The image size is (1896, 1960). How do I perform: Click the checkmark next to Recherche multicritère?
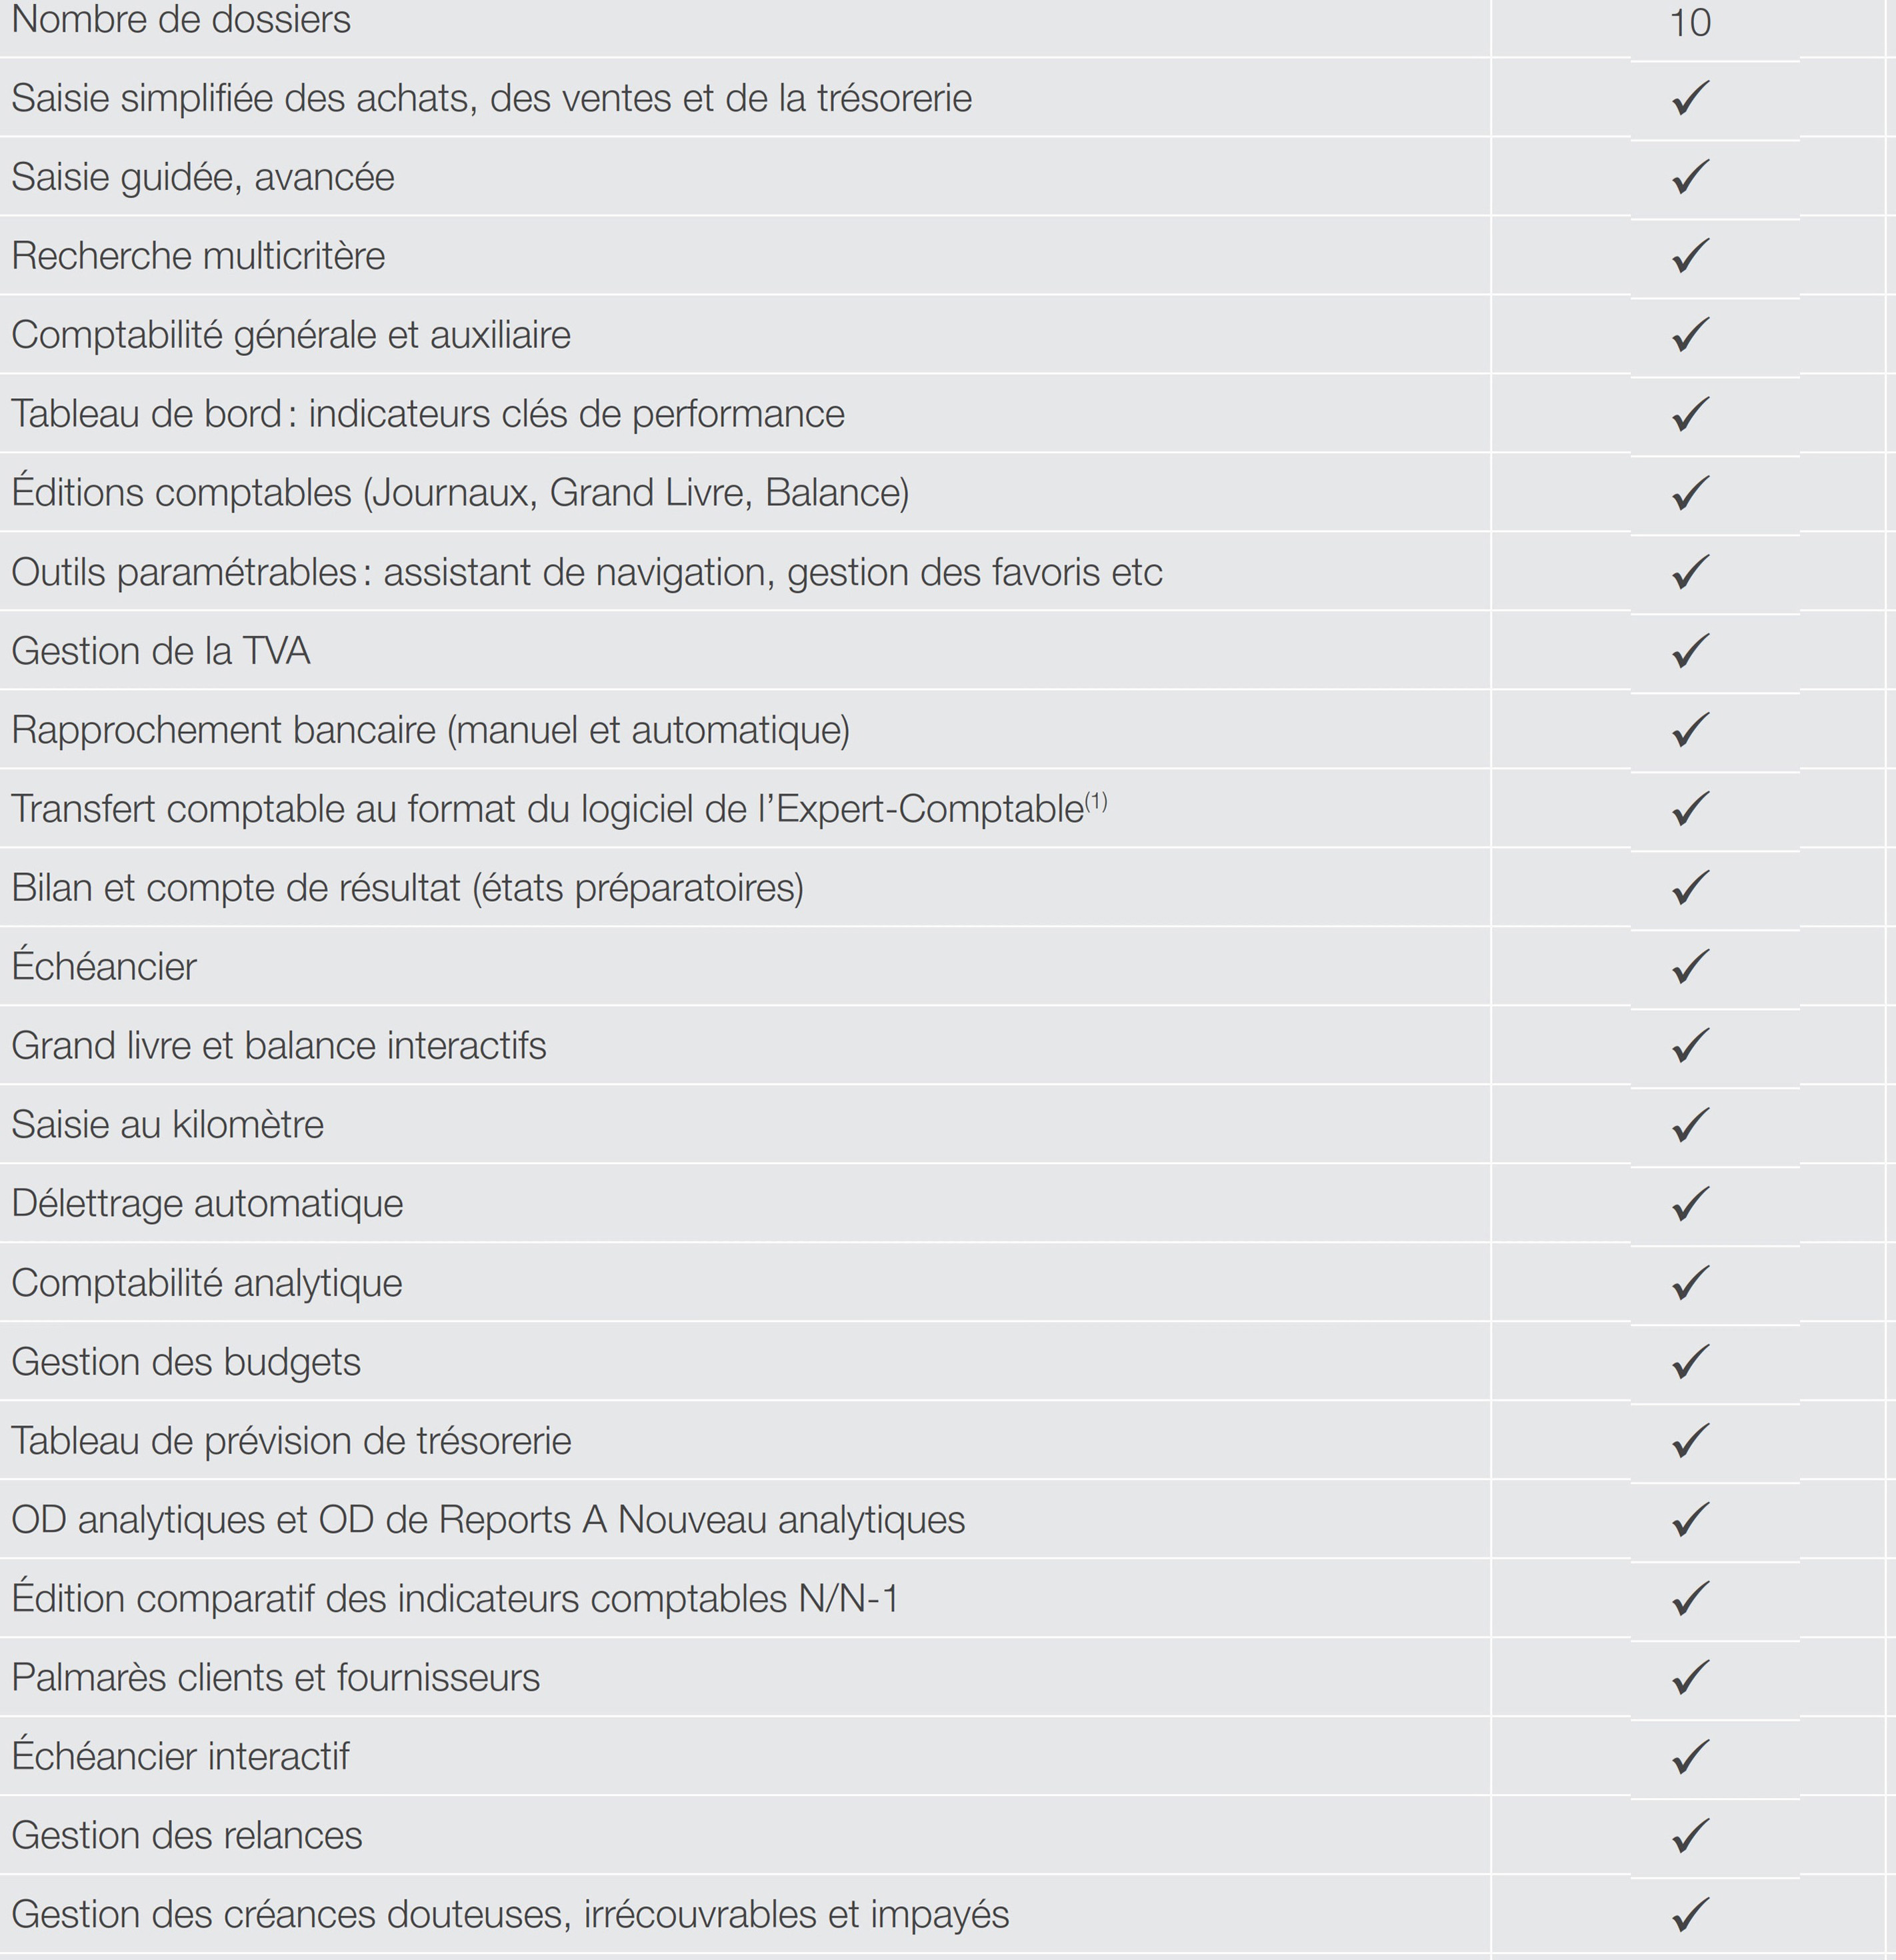point(1690,256)
